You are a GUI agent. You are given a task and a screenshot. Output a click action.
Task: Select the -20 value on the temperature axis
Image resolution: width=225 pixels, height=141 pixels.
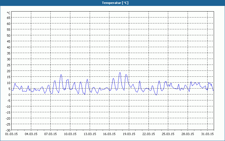click(x=8, y=118)
